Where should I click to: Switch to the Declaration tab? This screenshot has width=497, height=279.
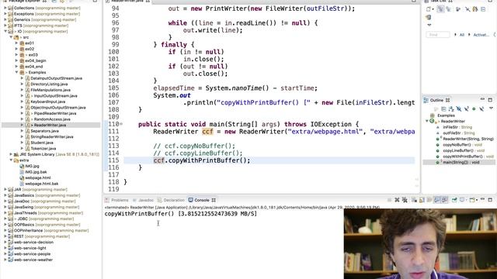click(171, 200)
